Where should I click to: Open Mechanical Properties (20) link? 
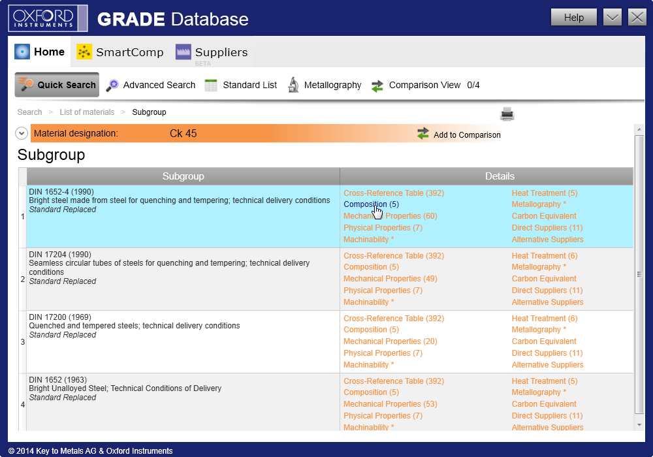[390, 341]
